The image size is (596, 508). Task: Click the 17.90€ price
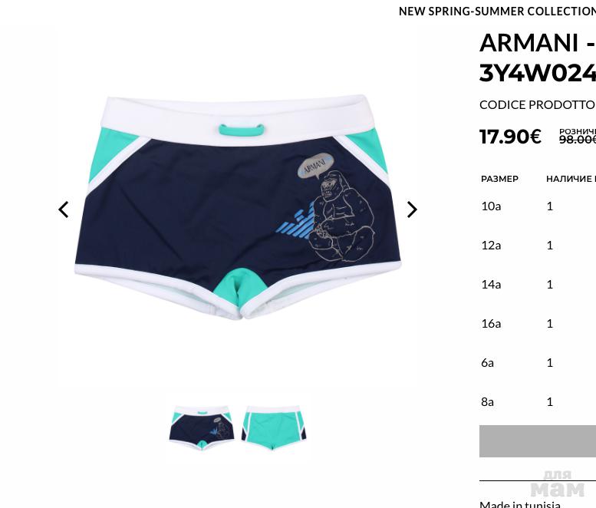[x=510, y=137]
